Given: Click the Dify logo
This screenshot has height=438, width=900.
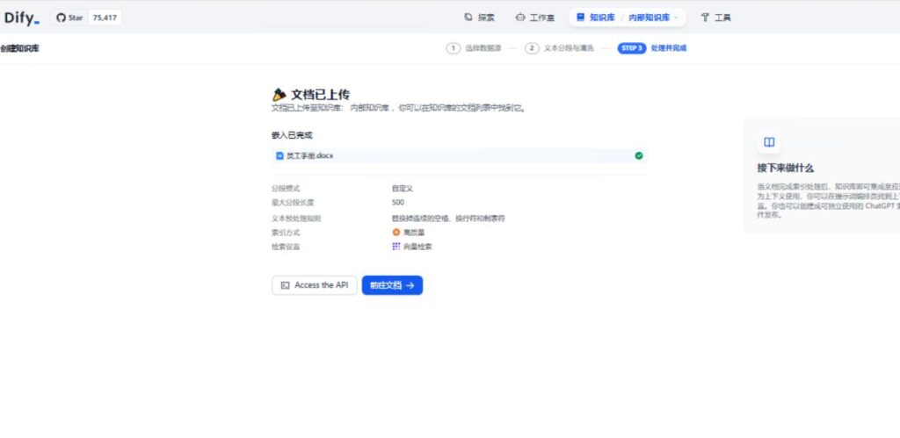Looking at the screenshot, I should [x=22, y=17].
